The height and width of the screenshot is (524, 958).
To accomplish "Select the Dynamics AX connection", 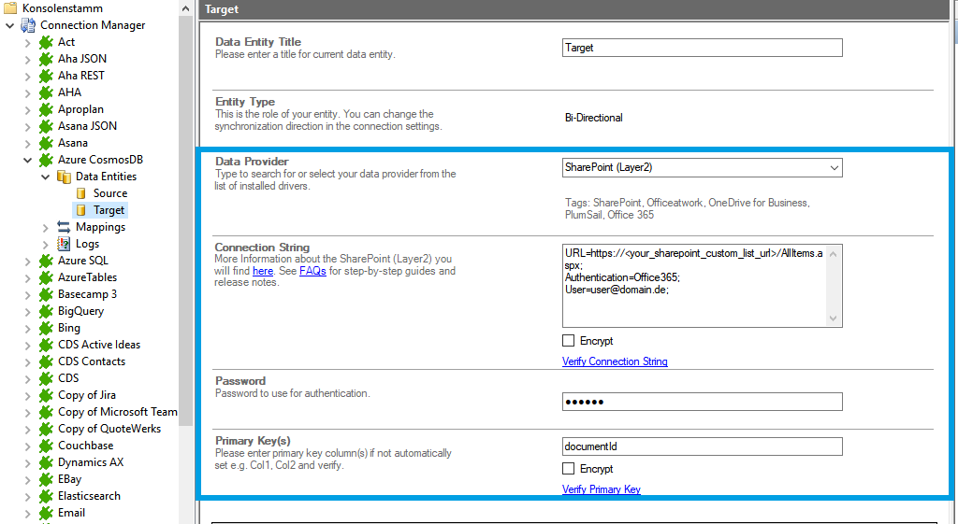I will [90, 462].
